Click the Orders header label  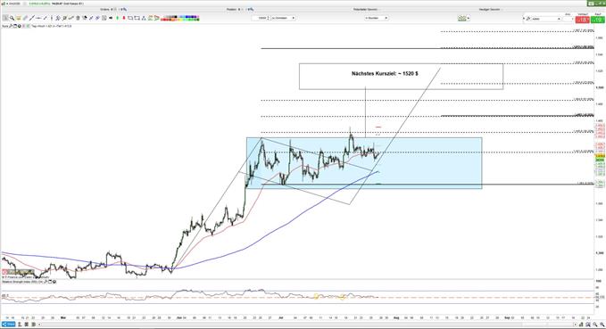click(x=104, y=9)
